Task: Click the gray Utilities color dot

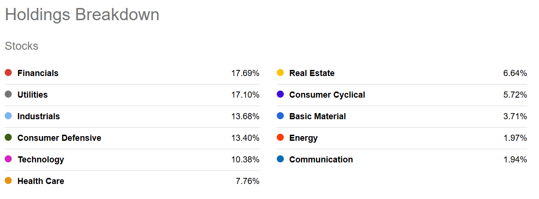Action: tap(8, 94)
